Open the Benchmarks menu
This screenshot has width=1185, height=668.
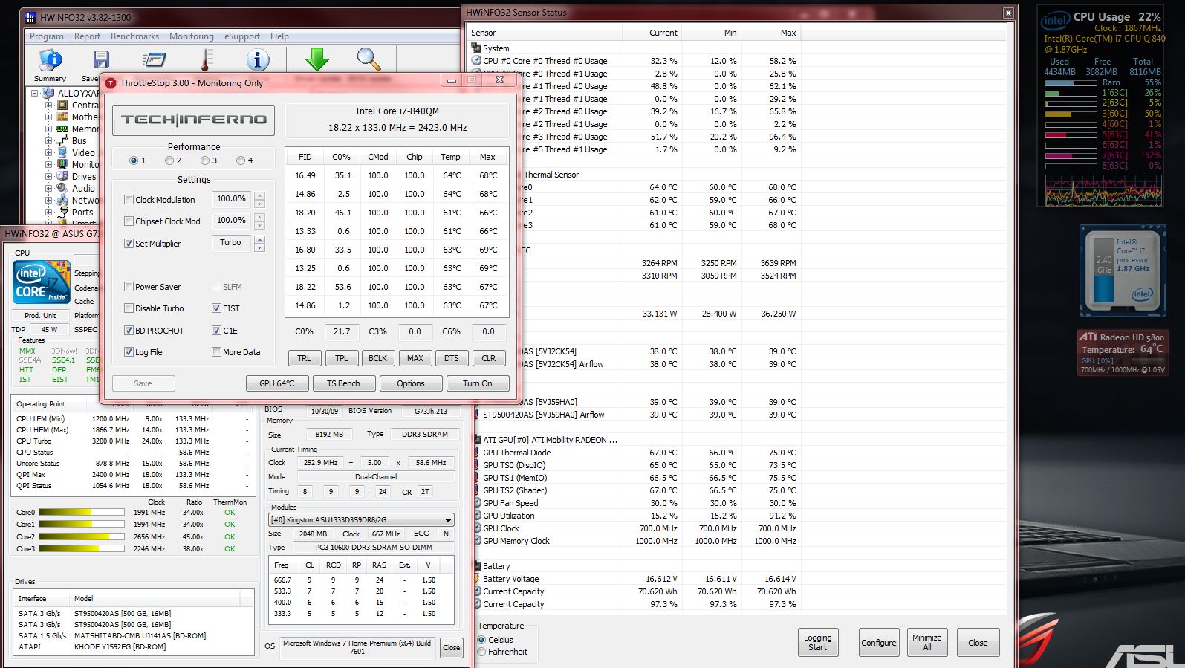tap(134, 36)
